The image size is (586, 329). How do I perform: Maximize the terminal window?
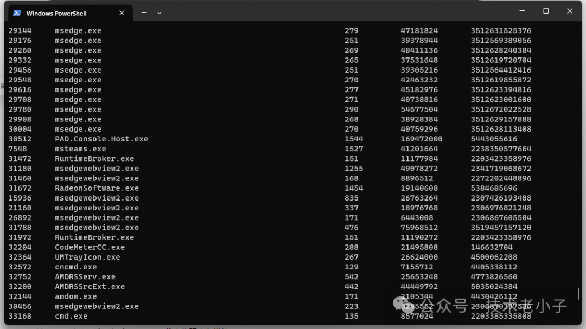pyautogui.click(x=546, y=11)
